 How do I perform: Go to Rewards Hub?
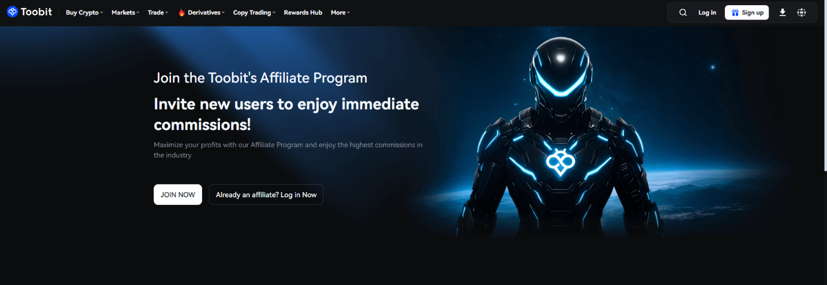pyautogui.click(x=303, y=13)
